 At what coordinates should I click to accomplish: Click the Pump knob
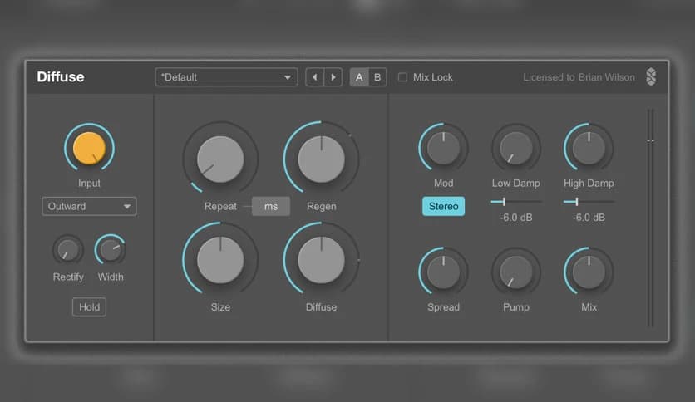[516, 272]
